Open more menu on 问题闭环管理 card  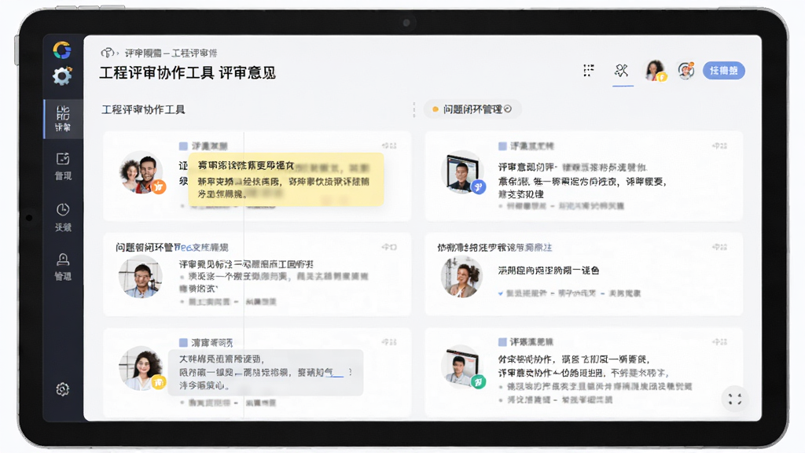coord(389,247)
